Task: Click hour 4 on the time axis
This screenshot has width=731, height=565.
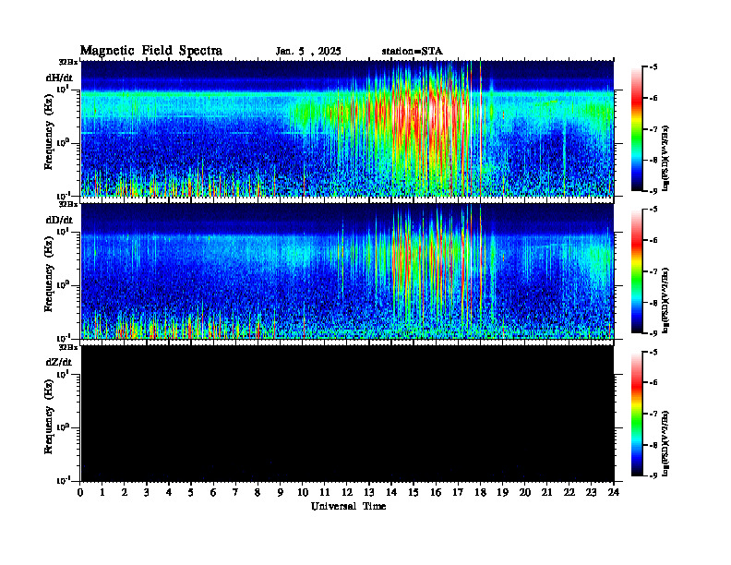Action: (x=169, y=493)
